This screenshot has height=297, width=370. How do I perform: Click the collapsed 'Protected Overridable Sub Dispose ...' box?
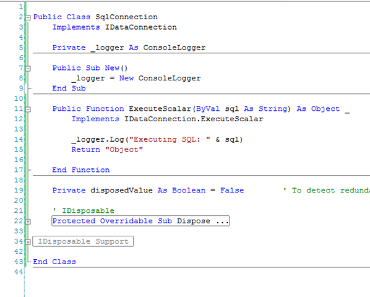tap(140, 221)
